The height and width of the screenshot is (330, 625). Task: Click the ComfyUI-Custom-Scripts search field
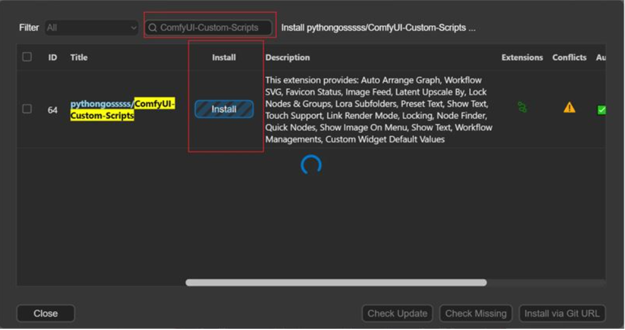[x=209, y=28]
